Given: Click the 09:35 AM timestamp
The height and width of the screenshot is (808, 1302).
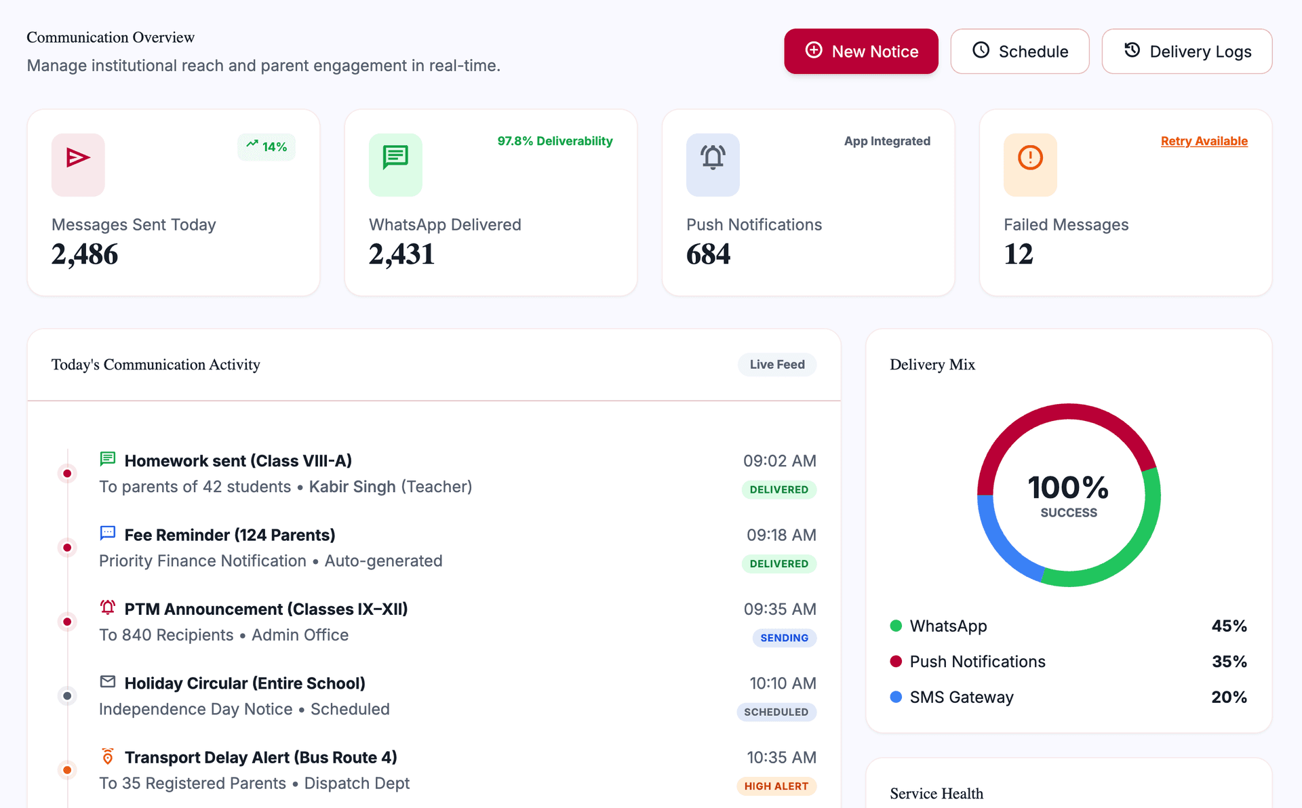Looking at the screenshot, I should (780, 609).
